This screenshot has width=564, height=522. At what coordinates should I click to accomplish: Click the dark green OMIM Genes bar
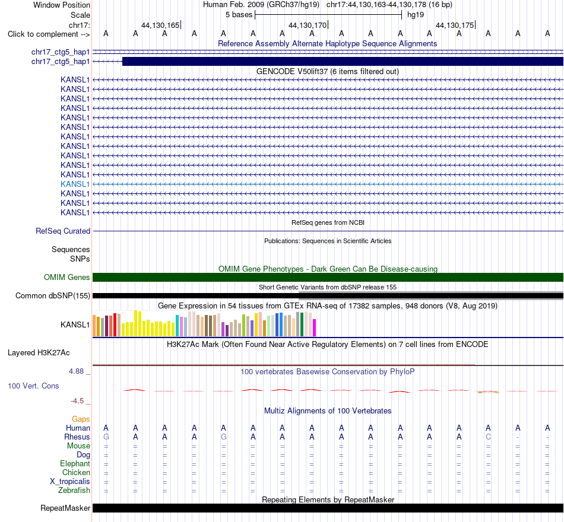(x=328, y=277)
